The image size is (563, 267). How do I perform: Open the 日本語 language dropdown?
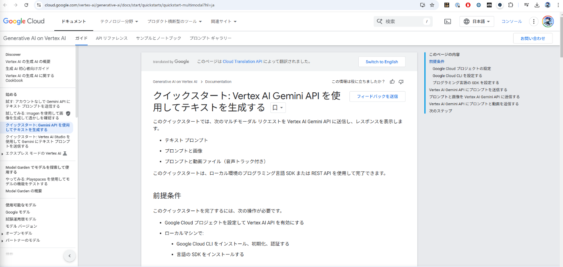pyautogui.click(x=477, y=22)
